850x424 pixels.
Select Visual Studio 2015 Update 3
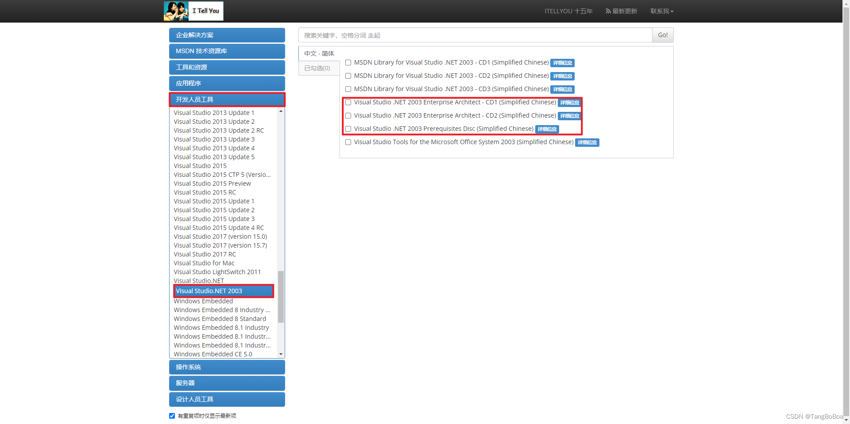tap(214, 219)
